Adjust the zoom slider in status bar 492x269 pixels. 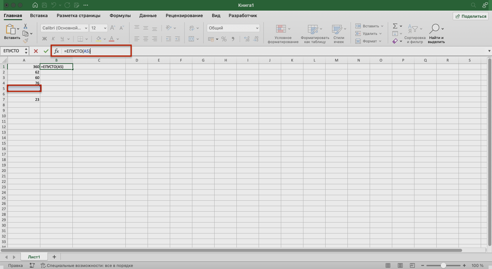click(x=443, y=266)
